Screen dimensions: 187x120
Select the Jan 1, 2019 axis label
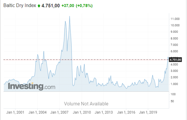(x=148, y=112)
